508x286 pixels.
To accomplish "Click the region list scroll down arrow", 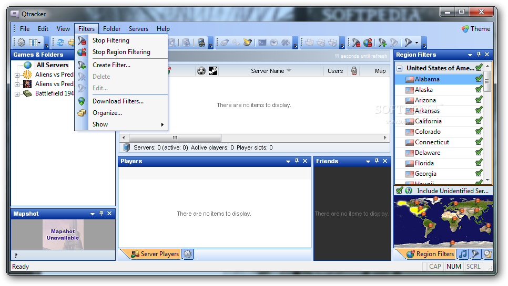I will click(487, 179).
